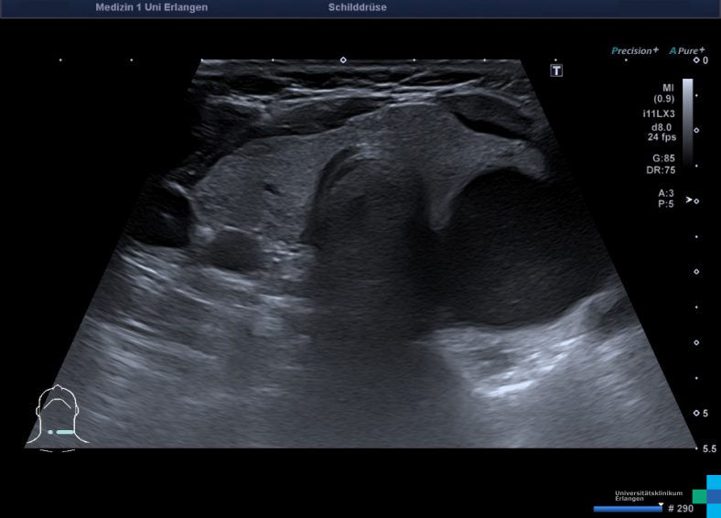
Task: Toggle the A Pure+ imaging mode
Action: point(687,51)
